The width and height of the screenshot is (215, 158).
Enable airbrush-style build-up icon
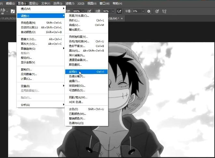[119, 11]
